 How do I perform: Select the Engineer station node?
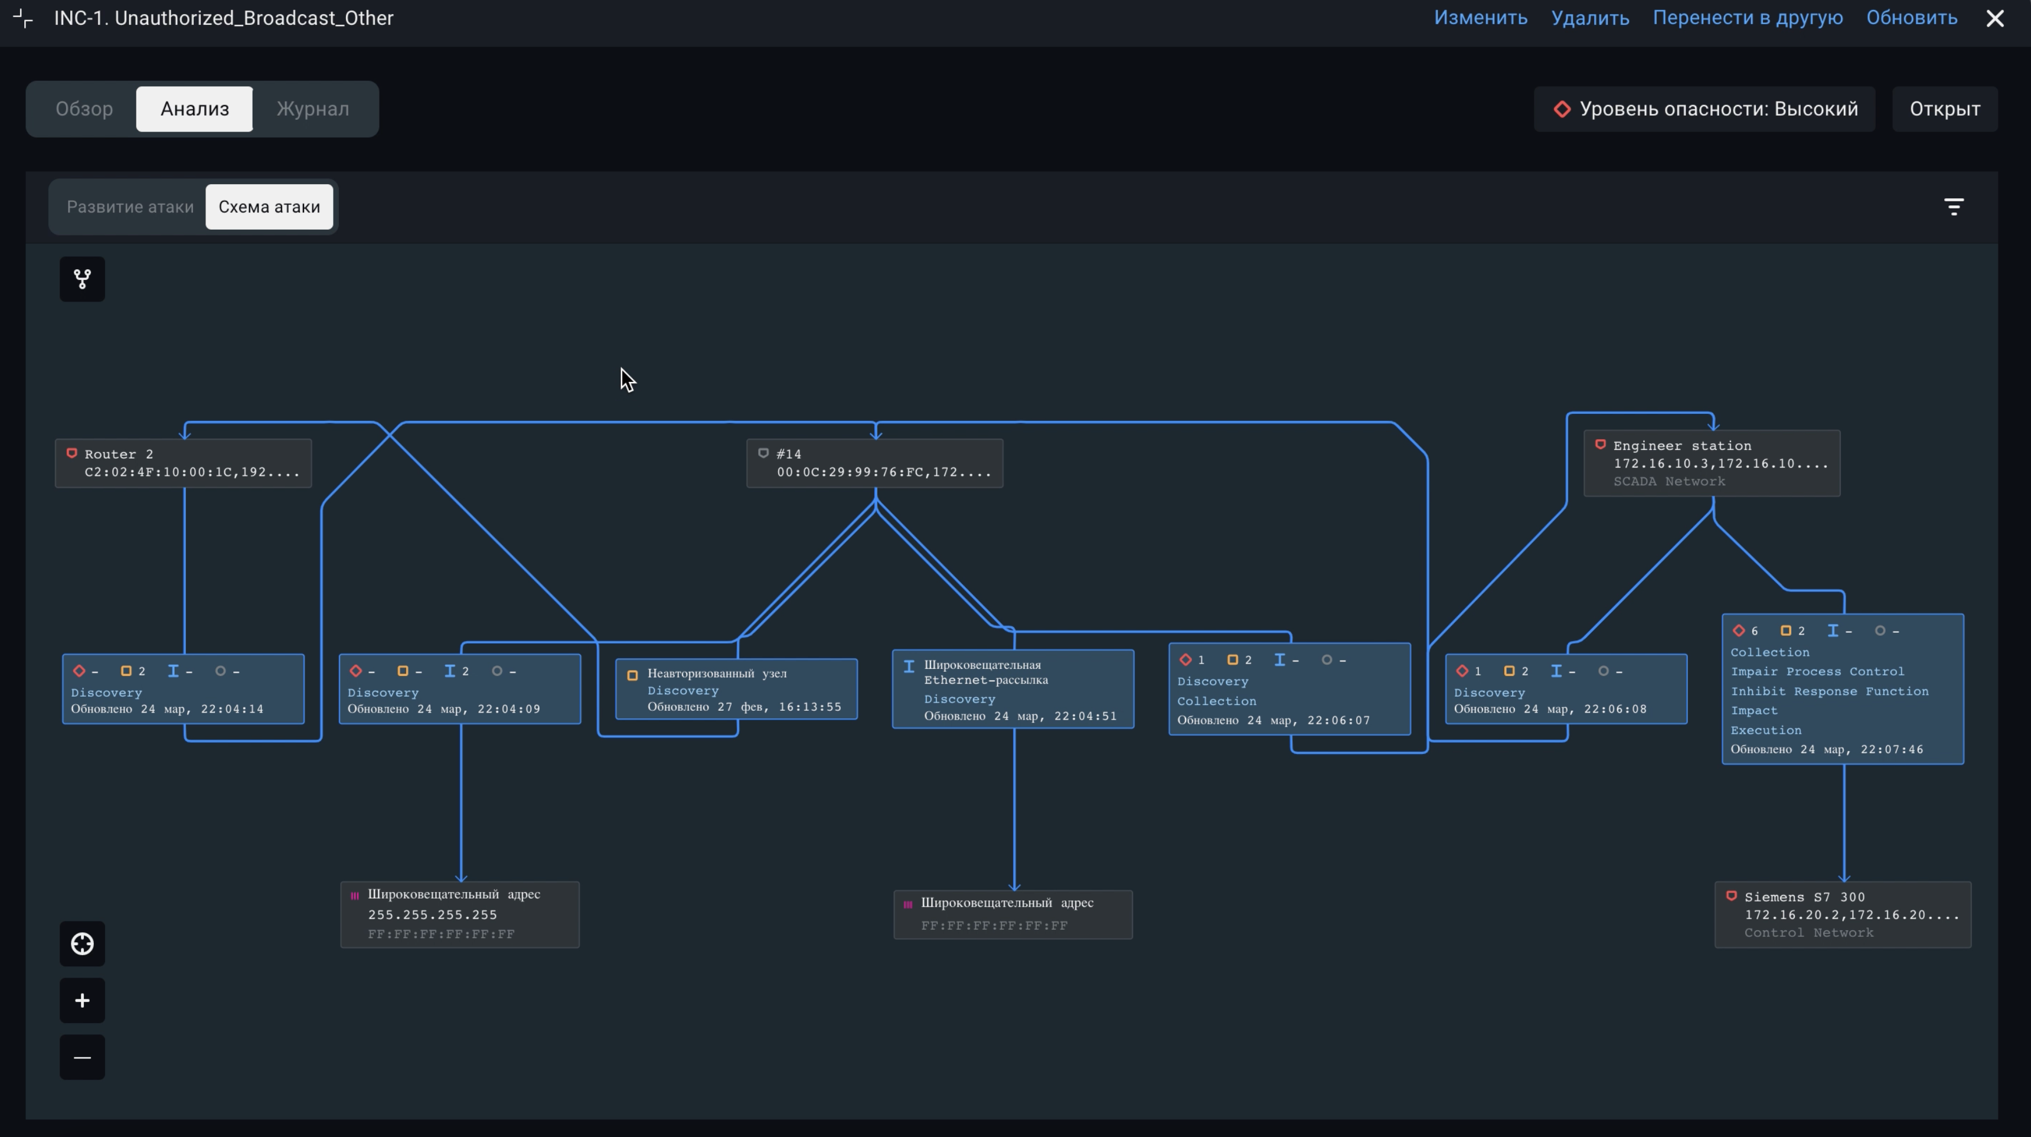click(1711, 463)
